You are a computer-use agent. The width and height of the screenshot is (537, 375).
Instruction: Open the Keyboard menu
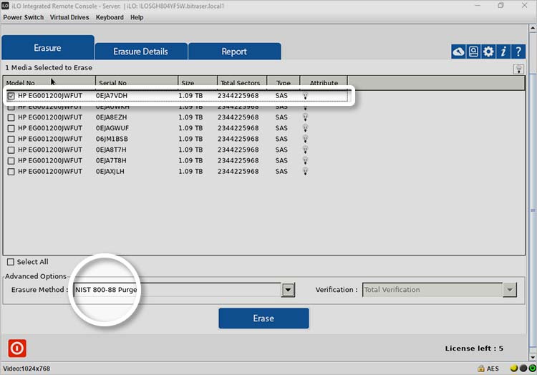pyautogui.click(x=110, y=17)
